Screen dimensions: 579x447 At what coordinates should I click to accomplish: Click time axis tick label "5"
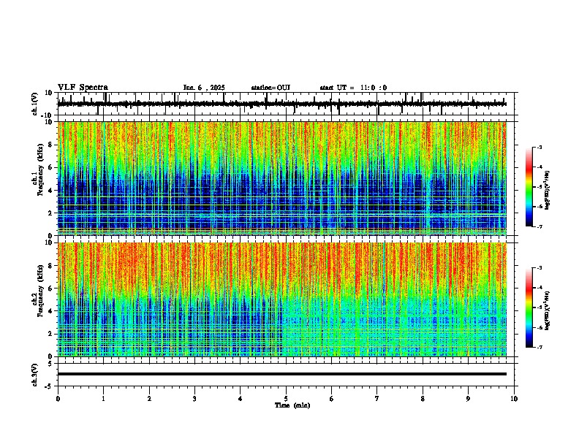(x=286, y=399)
